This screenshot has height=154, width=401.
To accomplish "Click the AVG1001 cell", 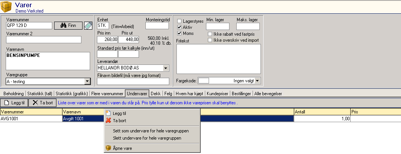I will 31,119.
